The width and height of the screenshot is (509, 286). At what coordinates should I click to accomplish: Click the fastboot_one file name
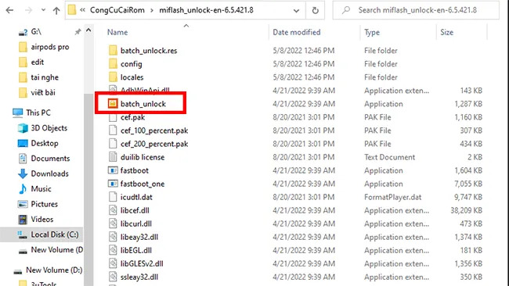[143, 184]
